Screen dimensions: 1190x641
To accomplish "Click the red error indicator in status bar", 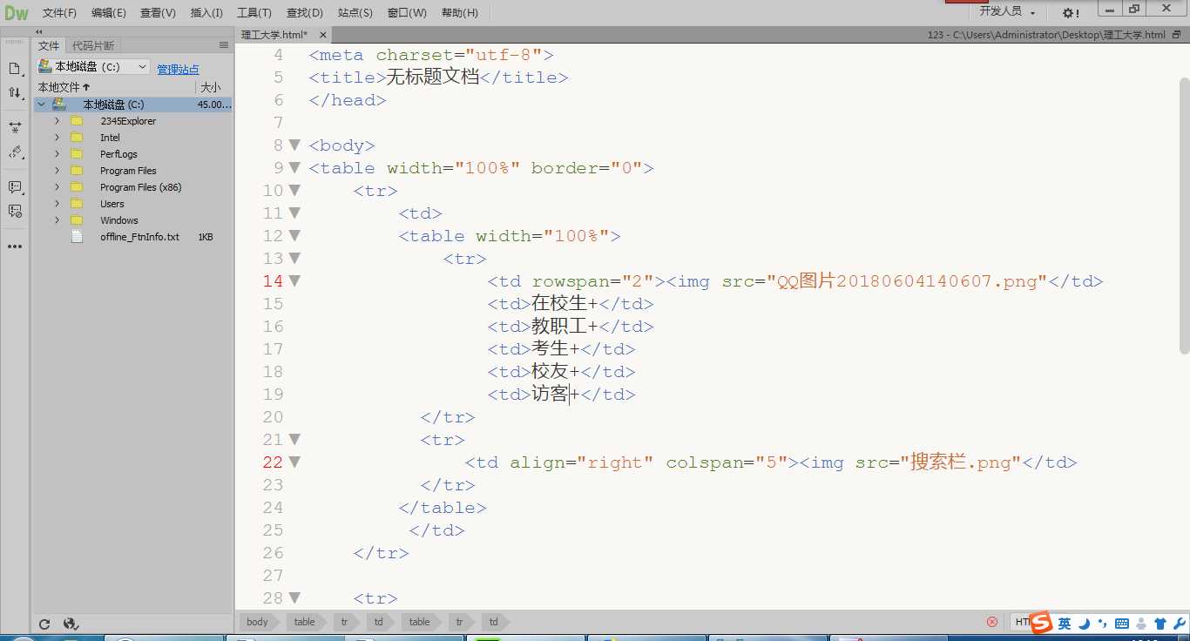I will coord(991,622).
